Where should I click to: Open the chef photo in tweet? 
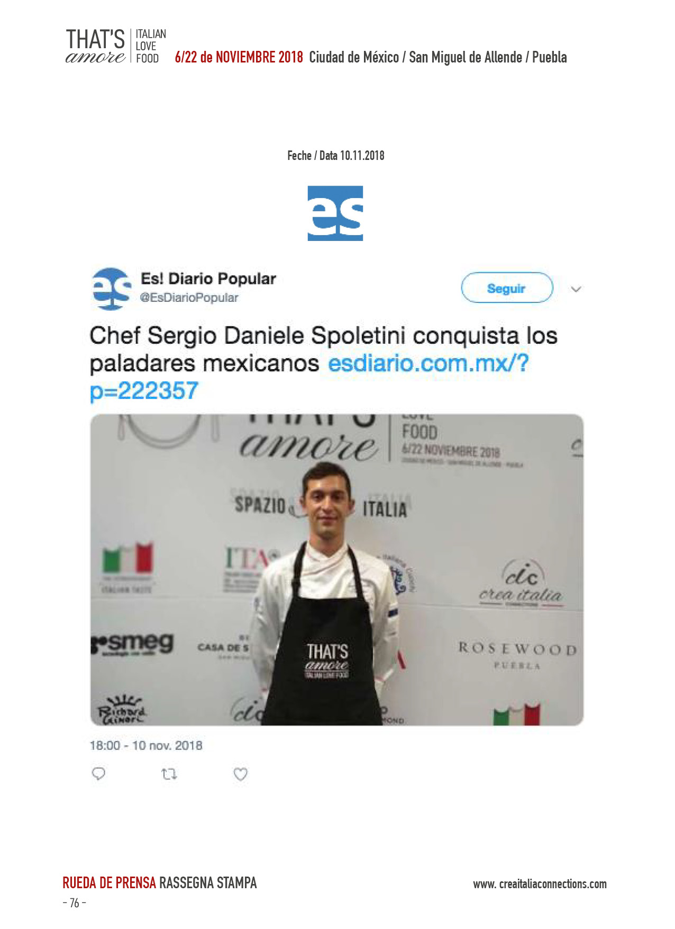point(337,570)
